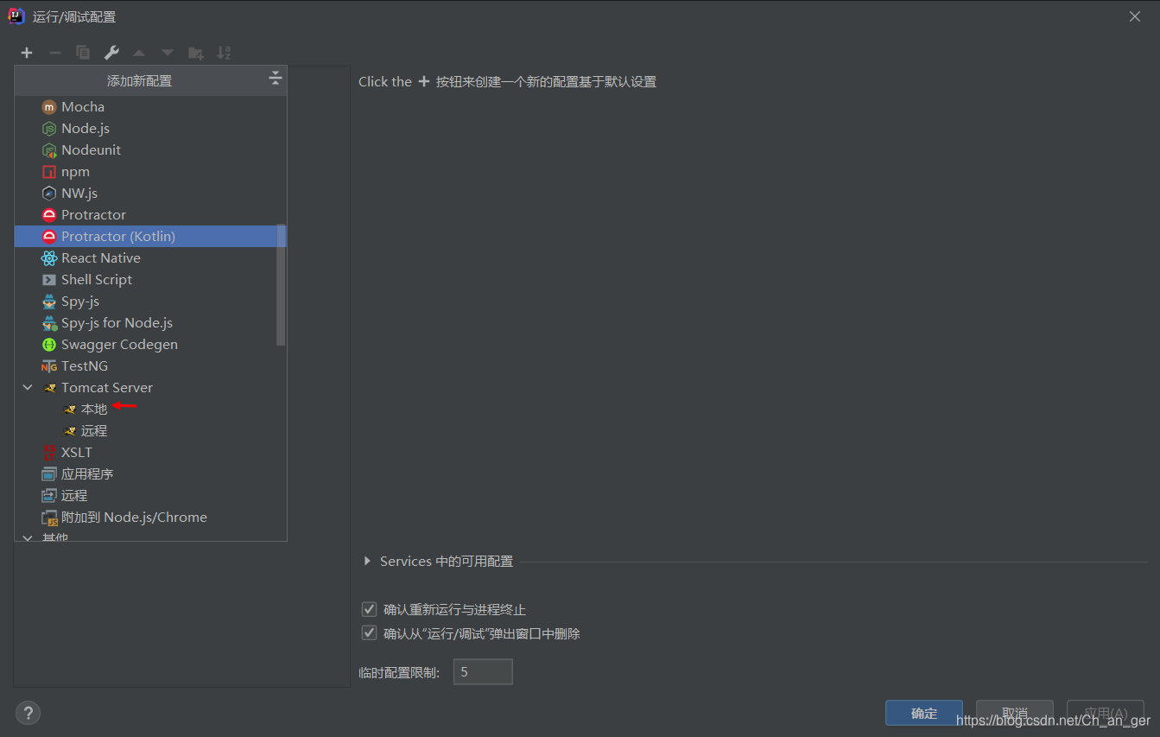Click the React Native atom icon
The image size is (1160, 737).
[x=49, y=258]
